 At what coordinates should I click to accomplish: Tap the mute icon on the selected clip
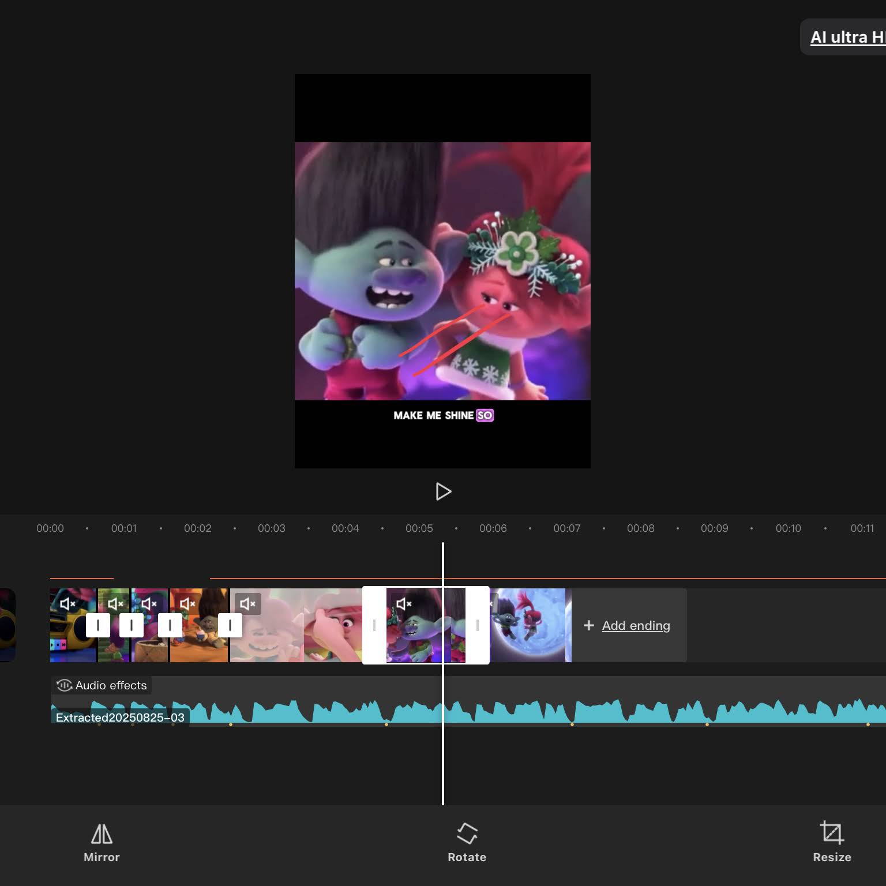point(404,604)
